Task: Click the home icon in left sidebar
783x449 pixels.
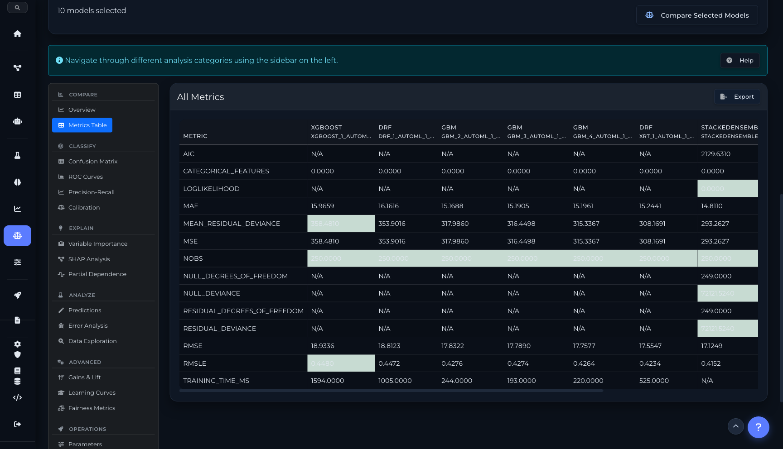Action: click(x=17, y=34)
